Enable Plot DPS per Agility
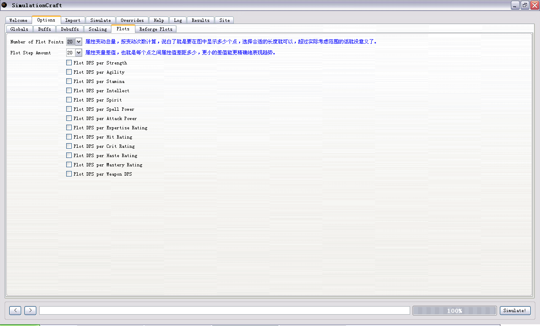 pyautogui.click(x=69, y=72)
